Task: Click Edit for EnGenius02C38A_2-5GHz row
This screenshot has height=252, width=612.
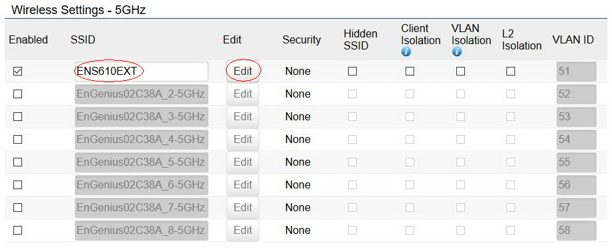Action: click(x=243, y=94)
